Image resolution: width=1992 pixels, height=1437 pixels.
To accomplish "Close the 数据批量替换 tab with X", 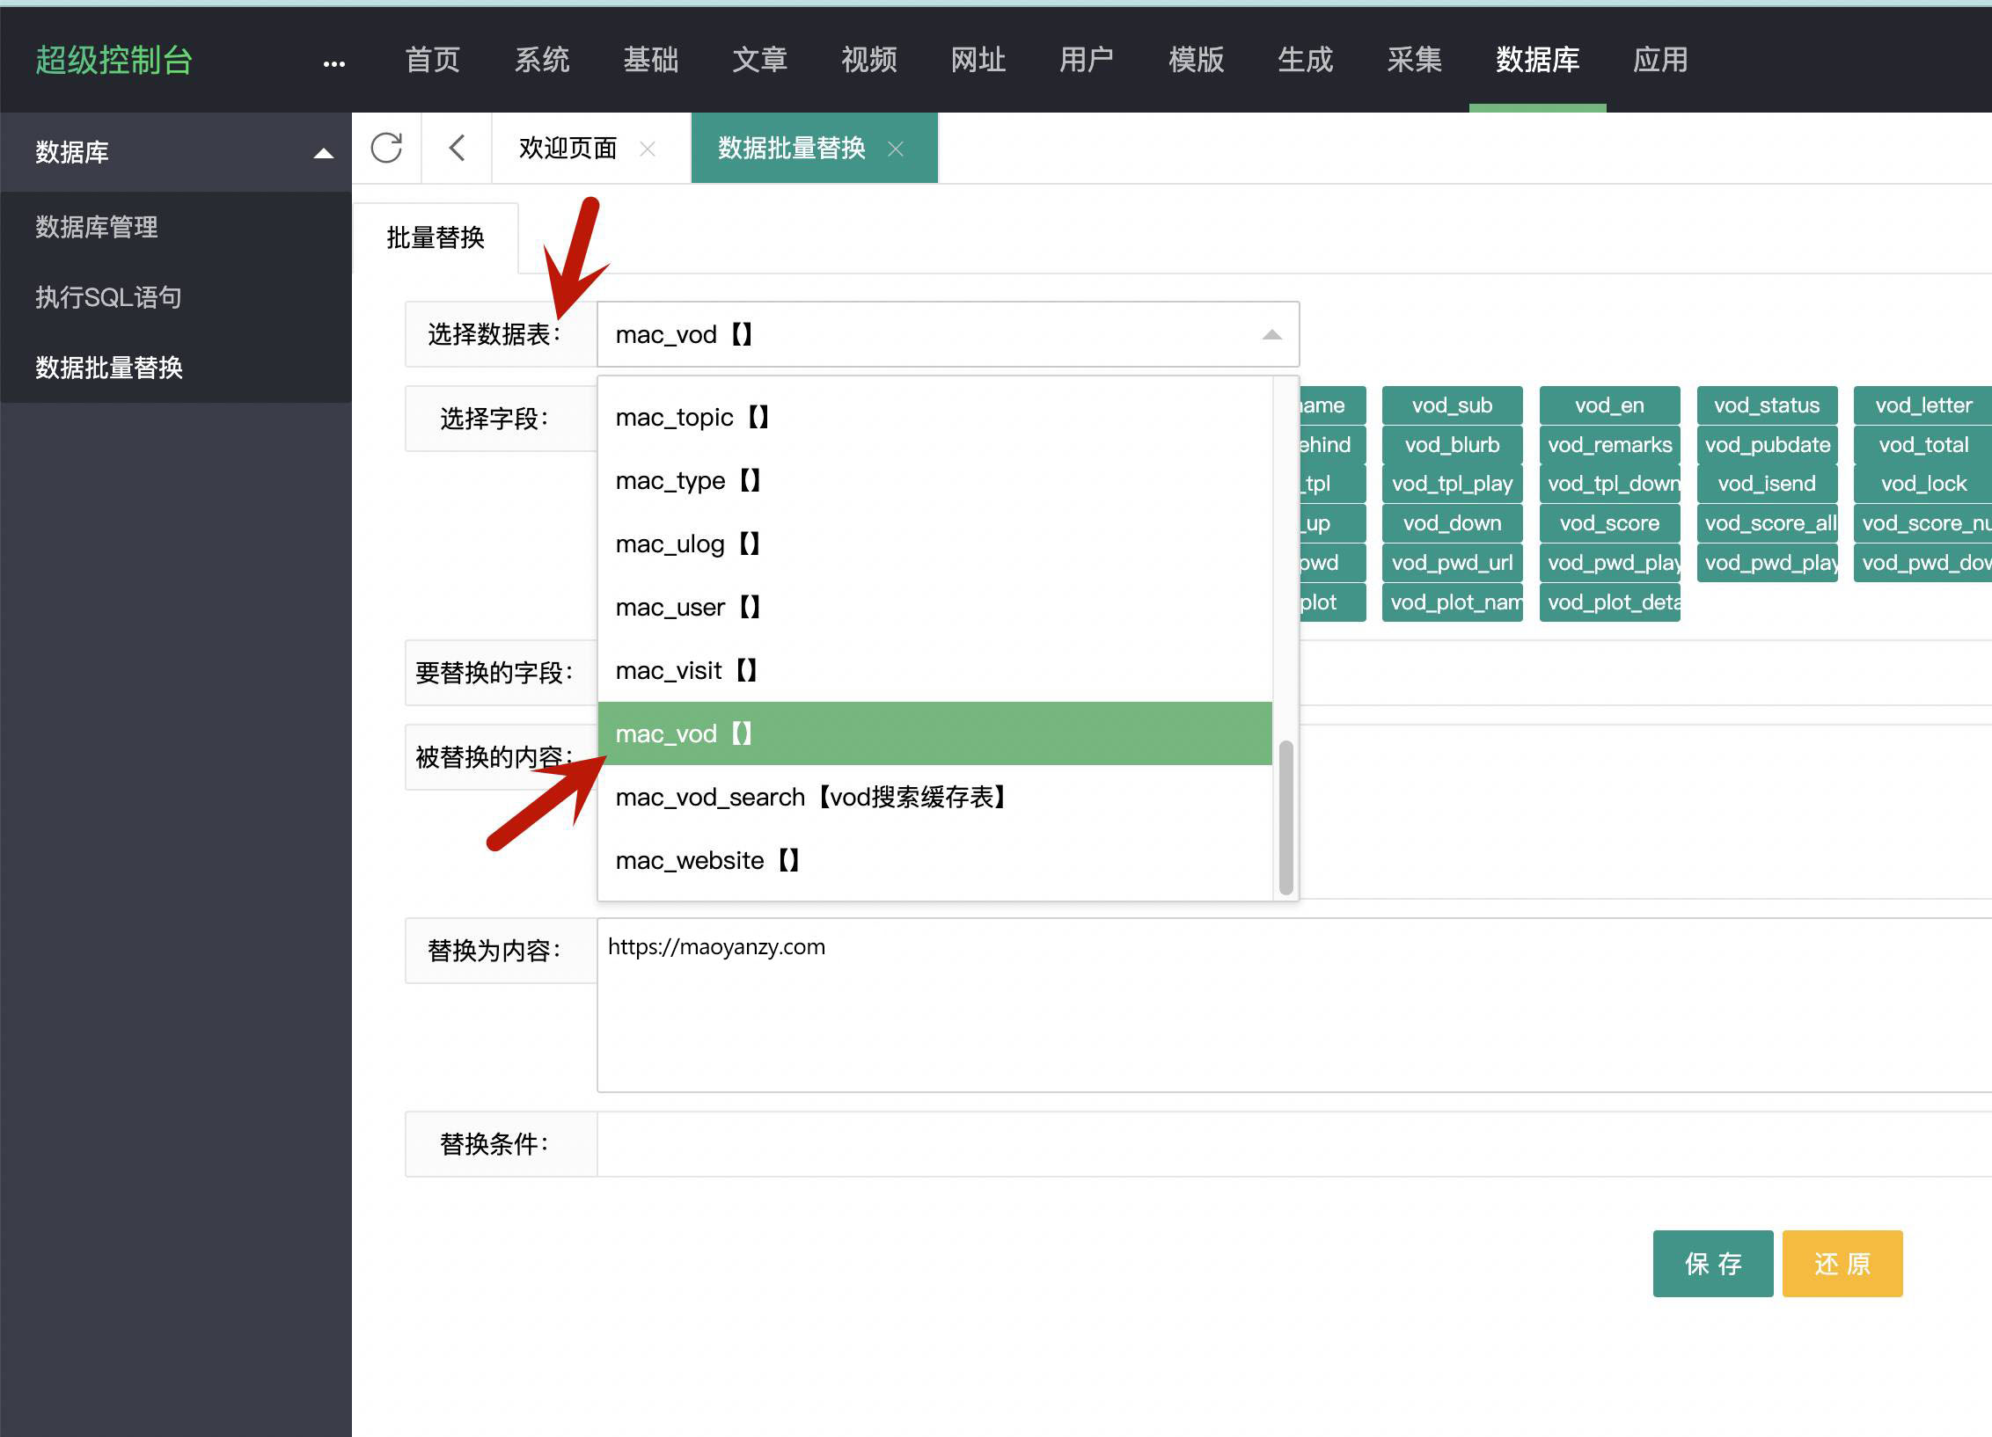I will (x=896, y=149).
